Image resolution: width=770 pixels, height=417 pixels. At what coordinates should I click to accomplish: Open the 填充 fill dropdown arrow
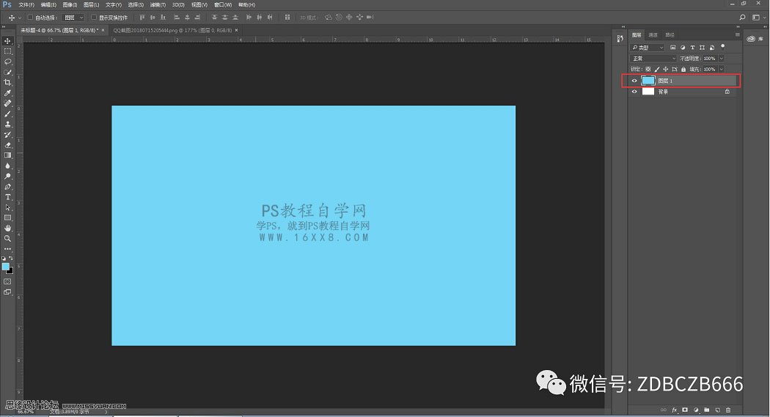click(x=722, y=69)
